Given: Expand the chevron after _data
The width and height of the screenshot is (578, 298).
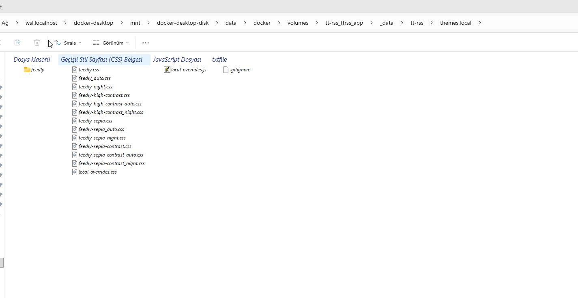Looking at the screenshot, I should (x=402, y=23).
